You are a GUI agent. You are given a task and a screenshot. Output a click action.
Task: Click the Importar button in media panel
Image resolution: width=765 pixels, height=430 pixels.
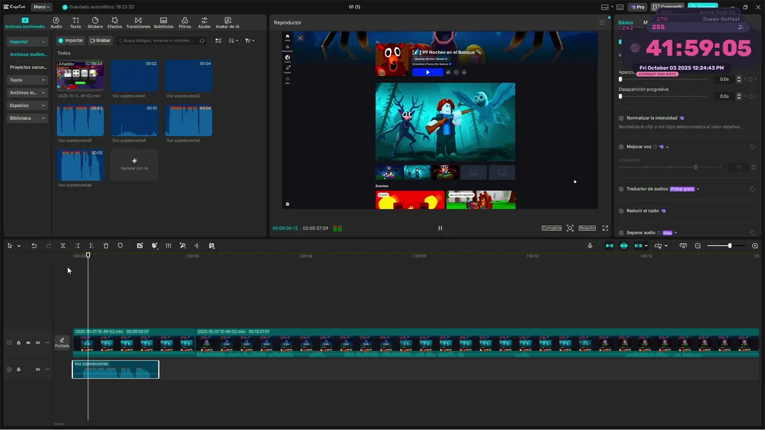(x=71, y=41)
